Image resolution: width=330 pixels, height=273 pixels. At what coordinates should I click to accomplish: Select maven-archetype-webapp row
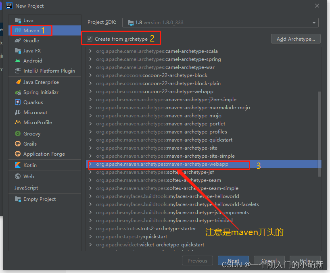(x=203, y=164)
